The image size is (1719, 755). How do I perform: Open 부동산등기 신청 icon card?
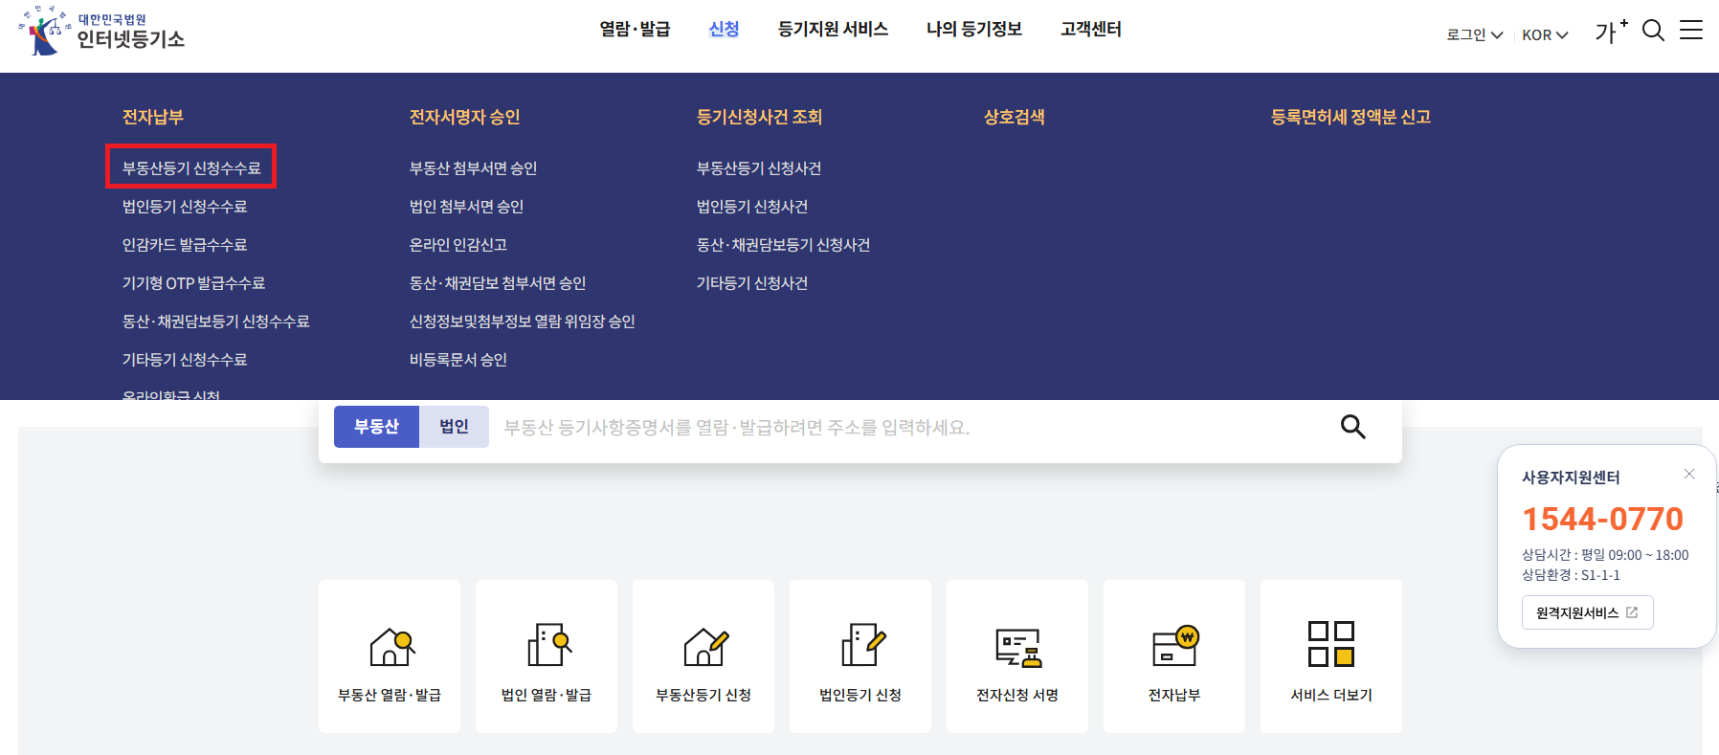pyautogui.click(x=703, y=656)
